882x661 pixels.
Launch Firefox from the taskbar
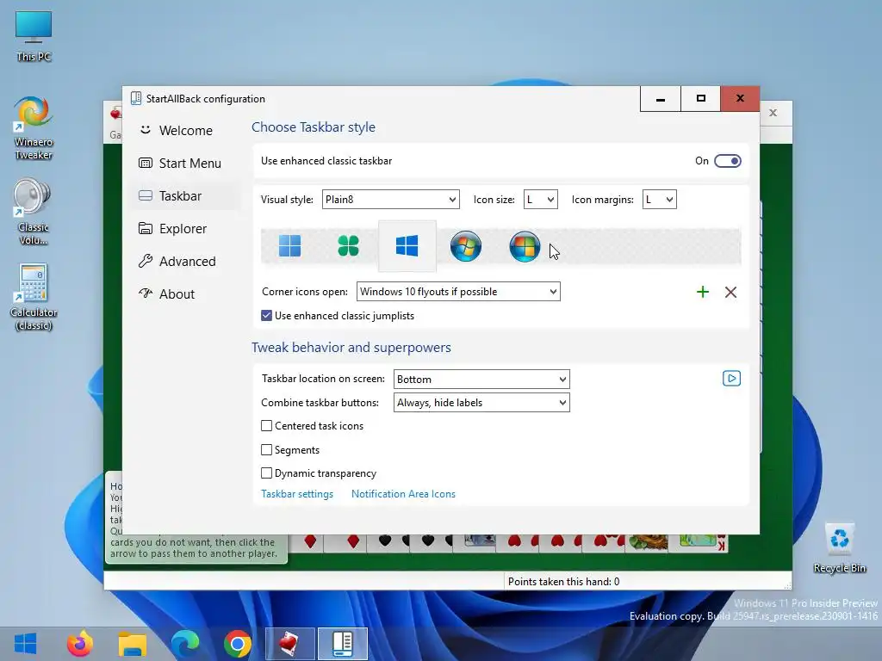pyautogui.click(x=80, y=644)
